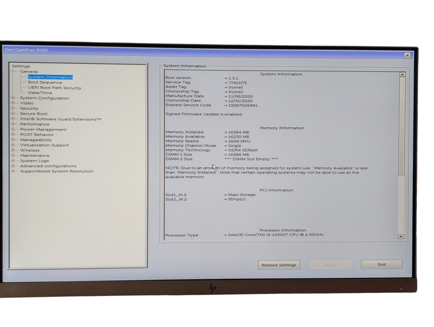Click the System Information scrollbar thumb
This screenshot has height=327, width=434.
tap(402, 127)
